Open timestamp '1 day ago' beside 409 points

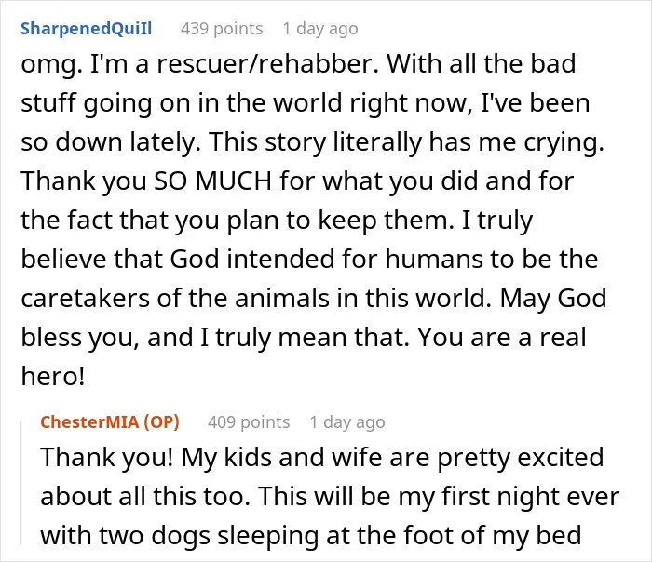[x=347, y=422]
